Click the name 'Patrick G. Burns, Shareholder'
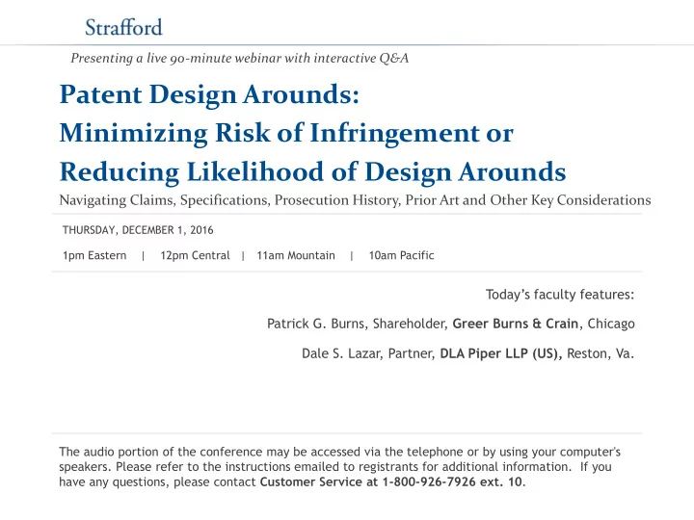The width and height of the screenshot is (694, 520). click(x=356, y=324)
